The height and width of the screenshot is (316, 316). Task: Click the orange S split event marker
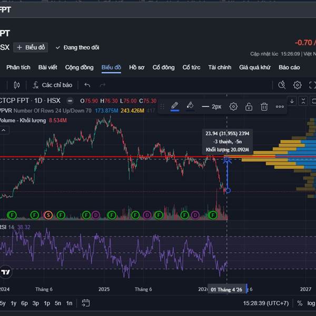click(48, 215)
